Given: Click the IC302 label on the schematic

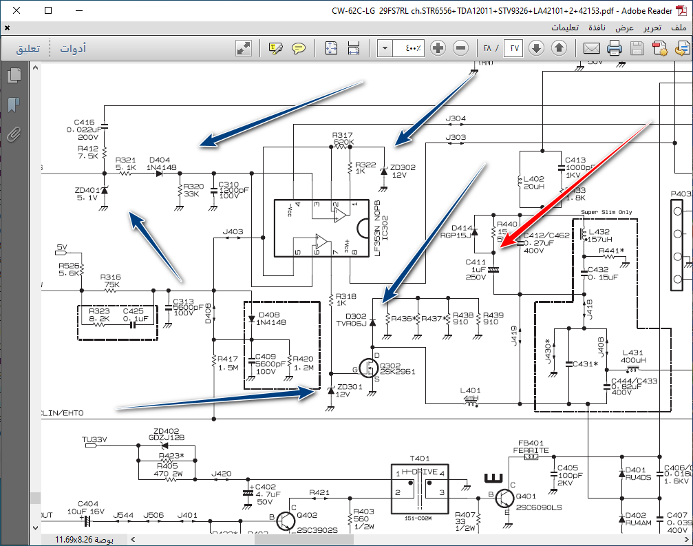Looking at the screenshot, I should pos(385,228).
